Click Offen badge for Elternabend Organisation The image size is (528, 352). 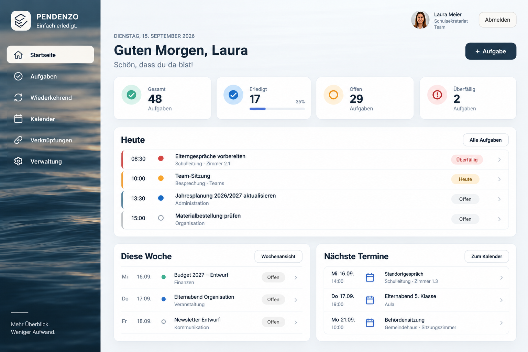[x=273, y=299]
